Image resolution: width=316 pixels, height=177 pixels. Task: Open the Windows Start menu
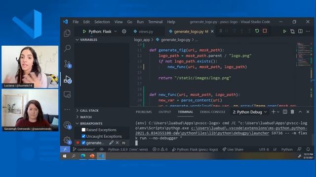tap(65, 156)
